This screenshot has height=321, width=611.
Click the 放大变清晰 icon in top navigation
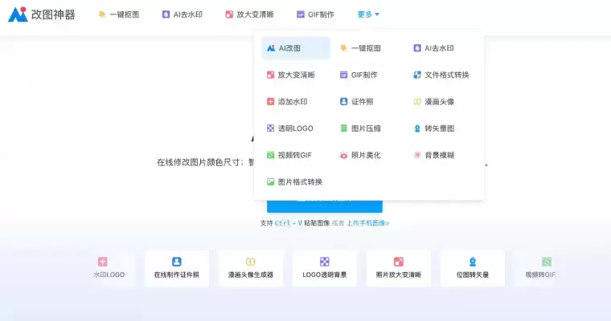[229, 14]
